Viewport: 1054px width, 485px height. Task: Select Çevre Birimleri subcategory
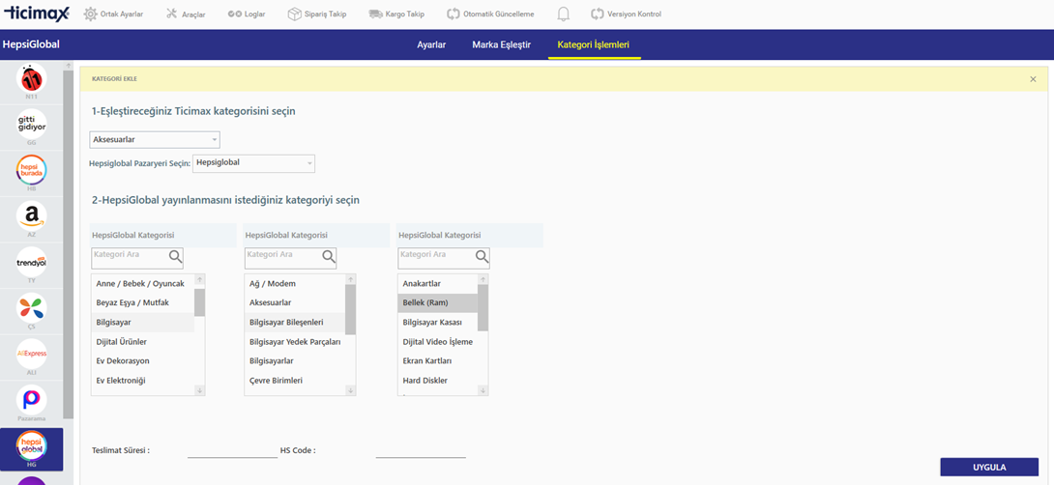(295, 381)
